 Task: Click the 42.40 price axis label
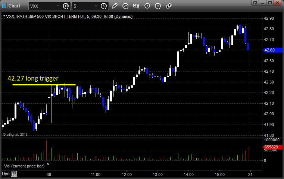[269, 71]
